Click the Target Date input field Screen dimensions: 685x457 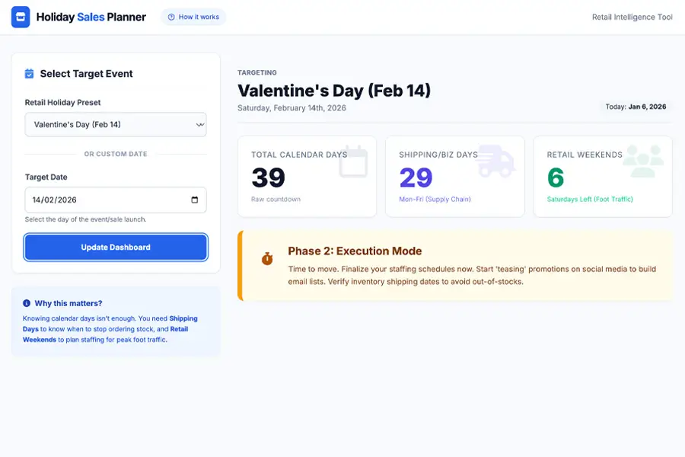[107, 200]
